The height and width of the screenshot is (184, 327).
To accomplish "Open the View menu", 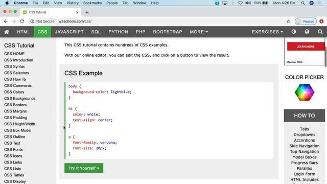I will click(58, 3).
